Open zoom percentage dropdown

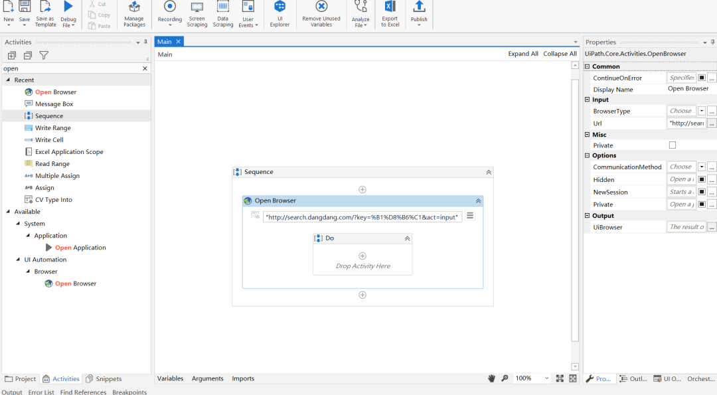coord(546,378)
